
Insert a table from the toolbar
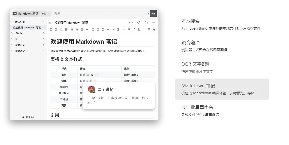coord(66,29)
